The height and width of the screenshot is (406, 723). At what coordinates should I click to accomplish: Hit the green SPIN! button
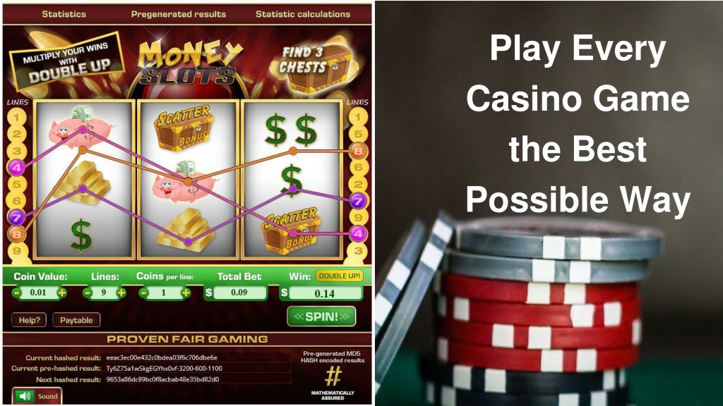(321, 316)
